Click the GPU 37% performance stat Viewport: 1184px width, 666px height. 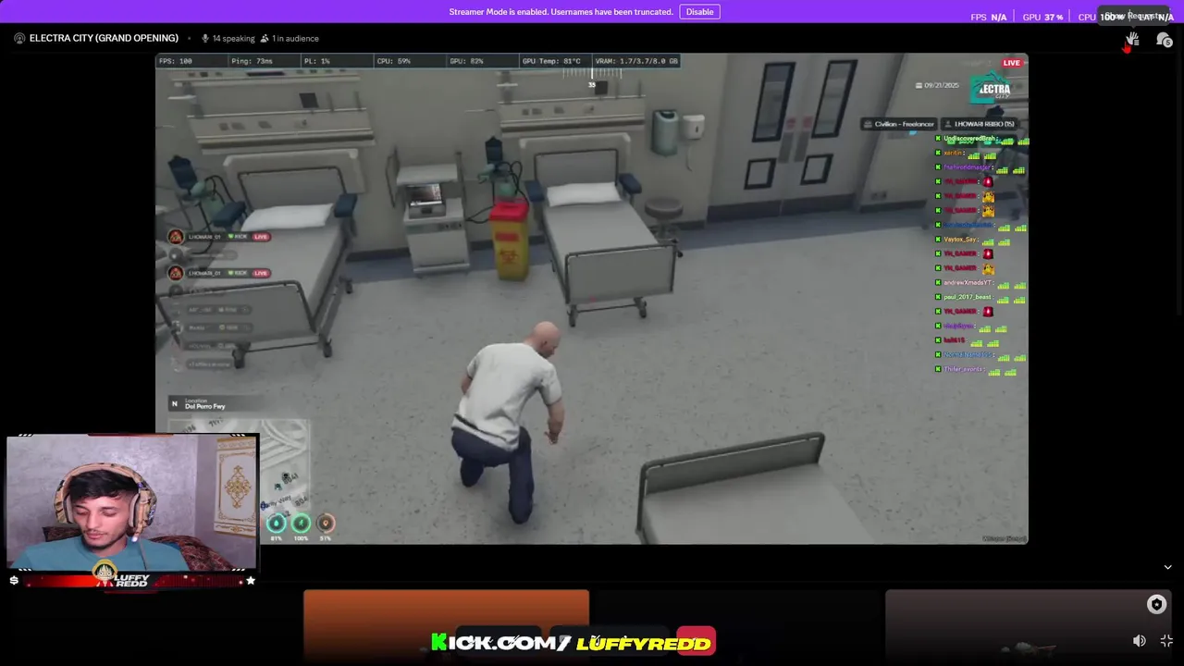(x=1042, y=17)
